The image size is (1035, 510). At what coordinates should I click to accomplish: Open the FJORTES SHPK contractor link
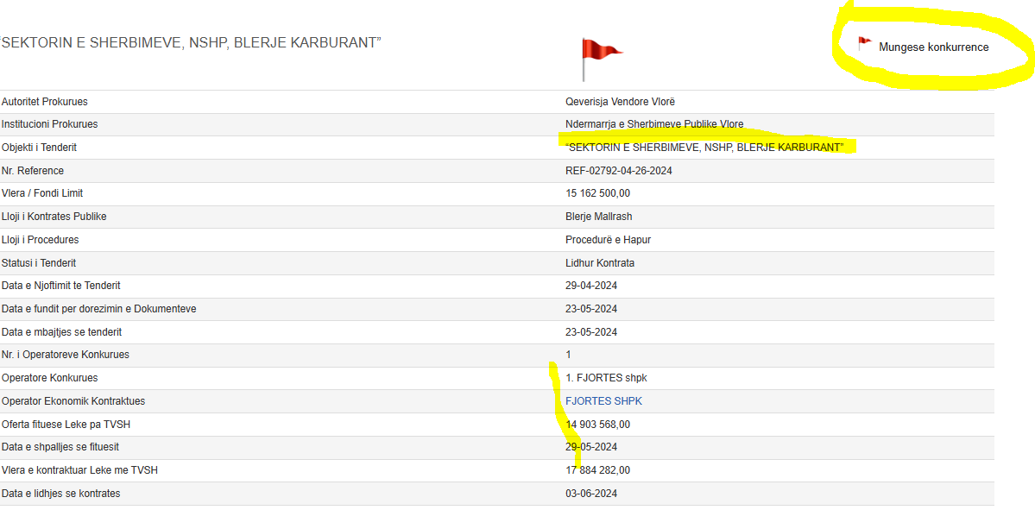603,401
